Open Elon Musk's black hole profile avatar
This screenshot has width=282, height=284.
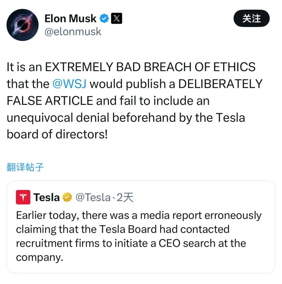(22, 25)
